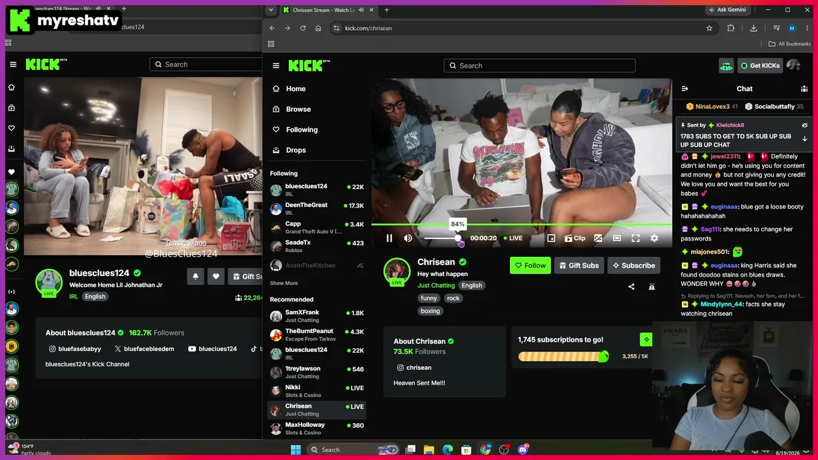Hide the pinned message in chat
818x460 pixels.
tap(805, 125)
